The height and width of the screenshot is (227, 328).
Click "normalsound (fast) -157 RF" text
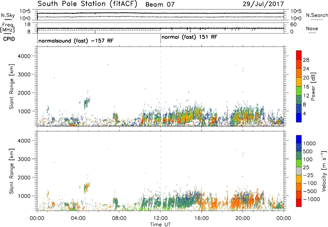pyautogui.click(x=76, y=41)
